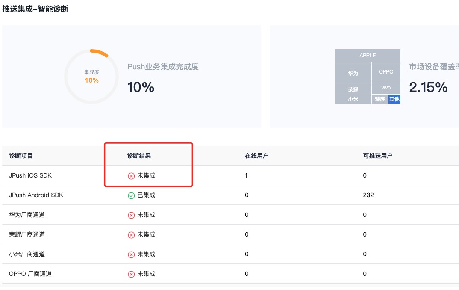Click the 诊断项目 column header
Screen dimensions: 459x290
point(21,156)
